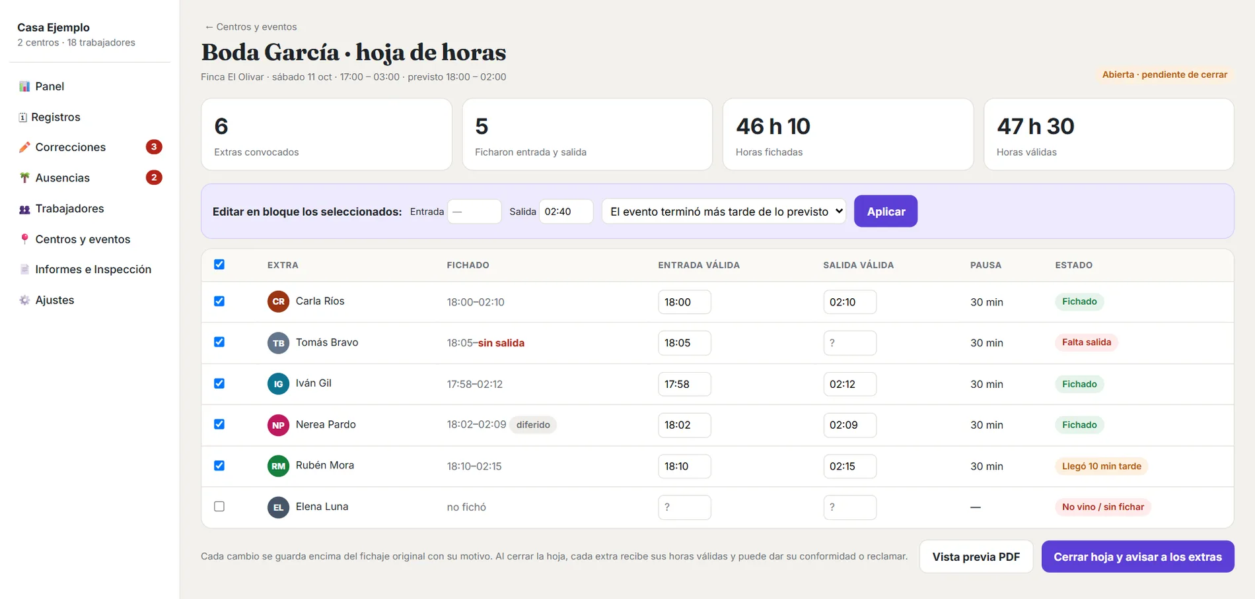This screenshot has width=1255, height=599.
Task: Click Carla Ríos salida válida 02:10 field
Action: point(849,302)
